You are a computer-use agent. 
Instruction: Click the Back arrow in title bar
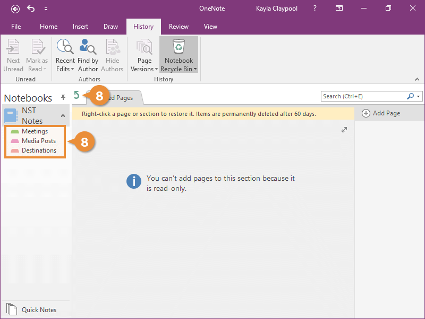click(15, 9)
